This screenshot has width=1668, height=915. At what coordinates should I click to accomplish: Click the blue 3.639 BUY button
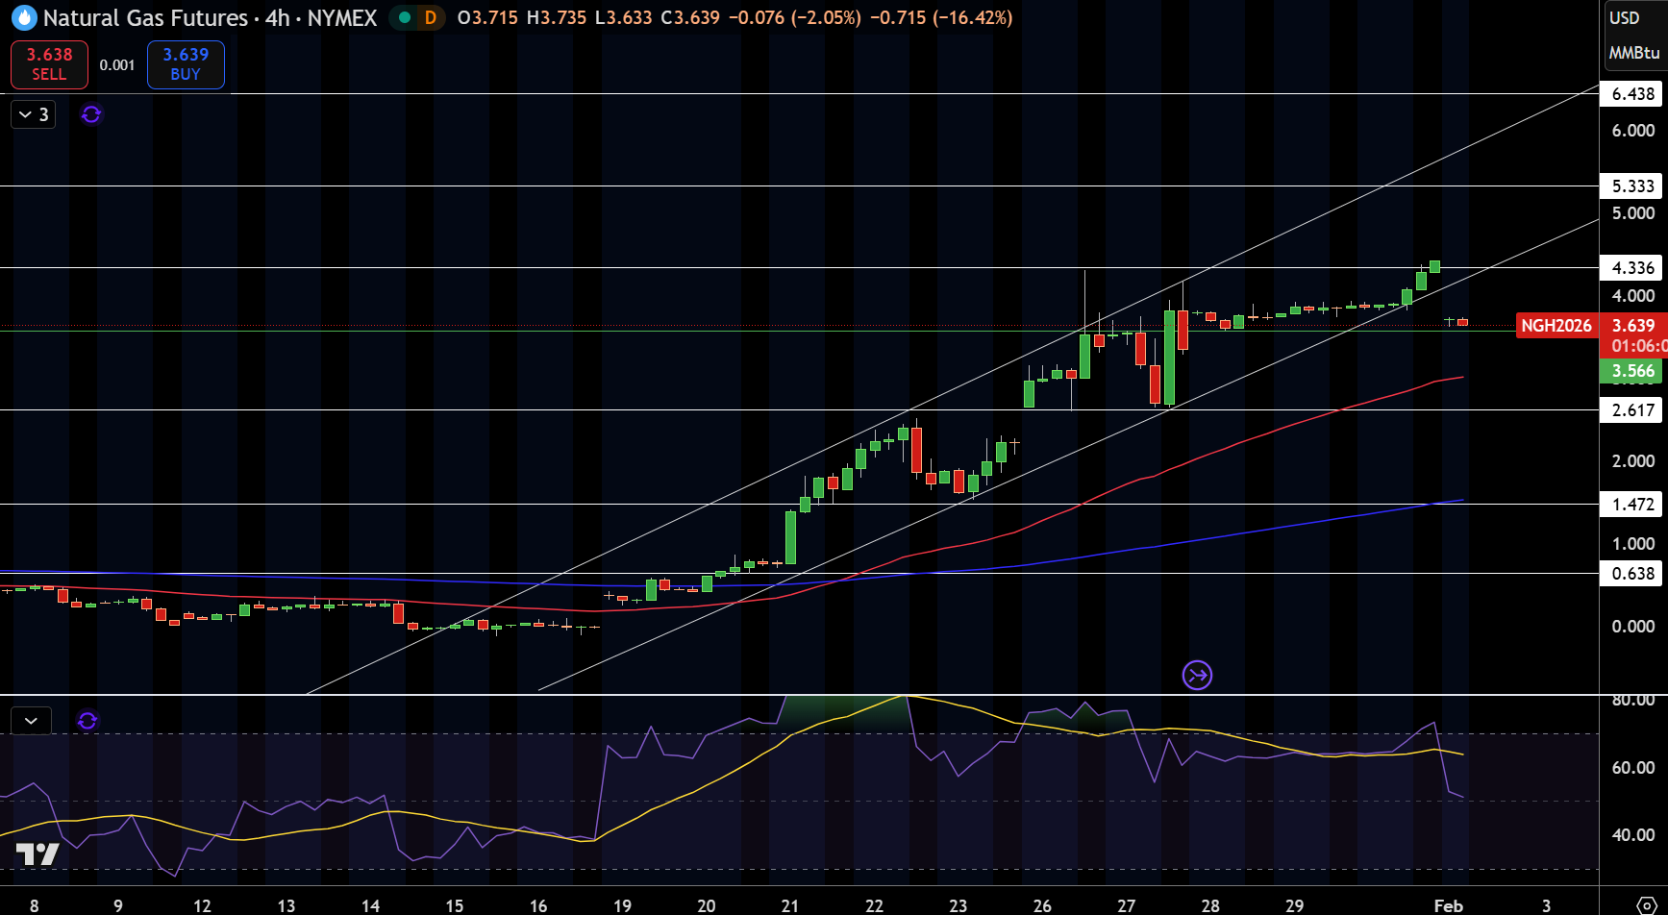pos(186,64)
